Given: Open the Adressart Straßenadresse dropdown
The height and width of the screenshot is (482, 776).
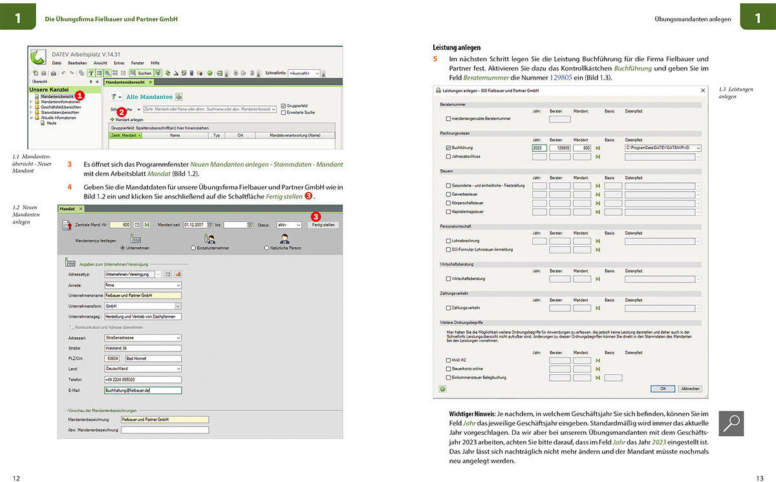Looking at the screenshot, I should pyautogui.click(x=143, y=337).
